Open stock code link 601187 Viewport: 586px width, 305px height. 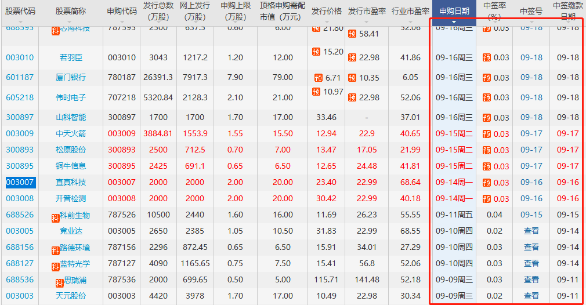[20, 77]
